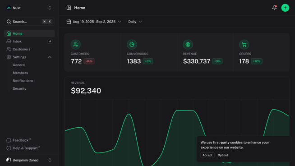Screen dimensions: 295x166
Task: Open Benjamin Canac user menu chevrons
Action: click(50, 160)
